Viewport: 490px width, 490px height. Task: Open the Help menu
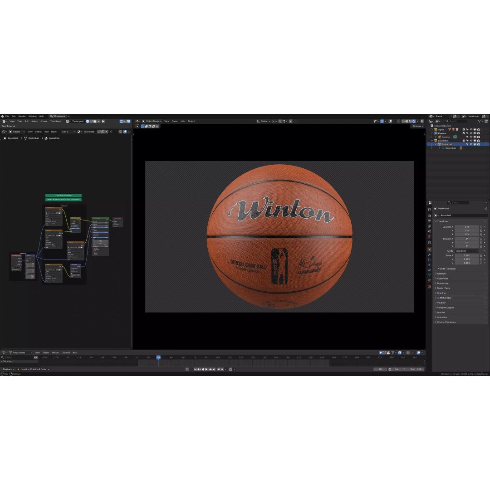[42, 116]
